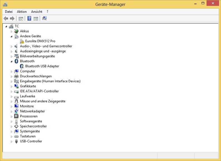Select the Bildverarbeitungsgeräte label

coord(37,56)
